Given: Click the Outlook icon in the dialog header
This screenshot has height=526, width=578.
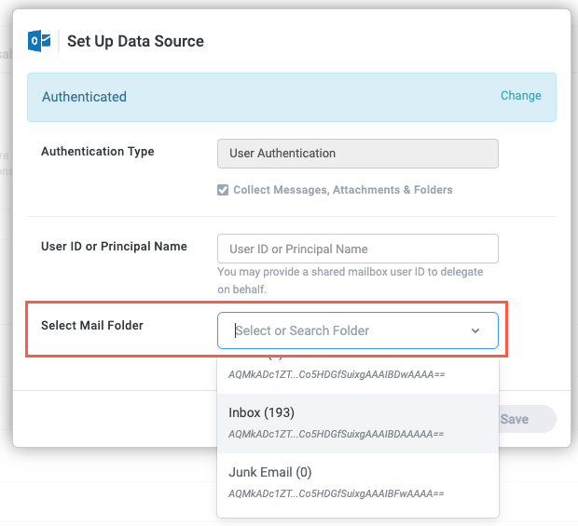Looking at the screenshot, I should click(x=39, y=41).
